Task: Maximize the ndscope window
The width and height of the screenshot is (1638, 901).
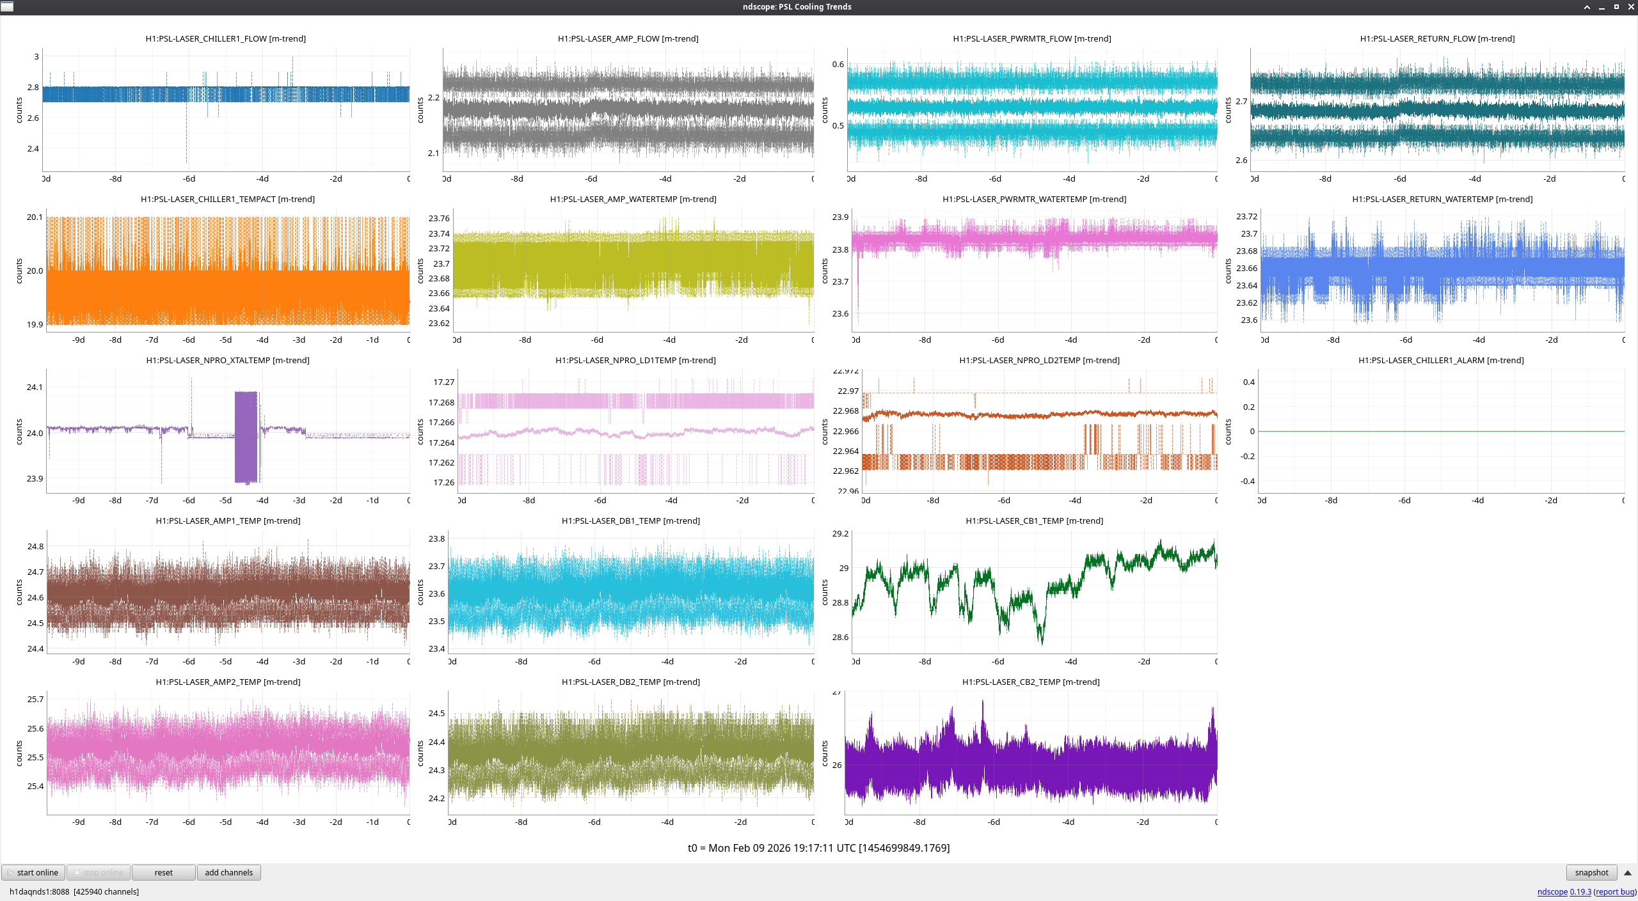Action: 1616,7
